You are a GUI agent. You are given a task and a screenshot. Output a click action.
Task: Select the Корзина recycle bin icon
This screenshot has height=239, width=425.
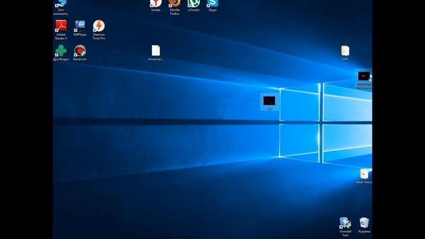click(364, 225)
